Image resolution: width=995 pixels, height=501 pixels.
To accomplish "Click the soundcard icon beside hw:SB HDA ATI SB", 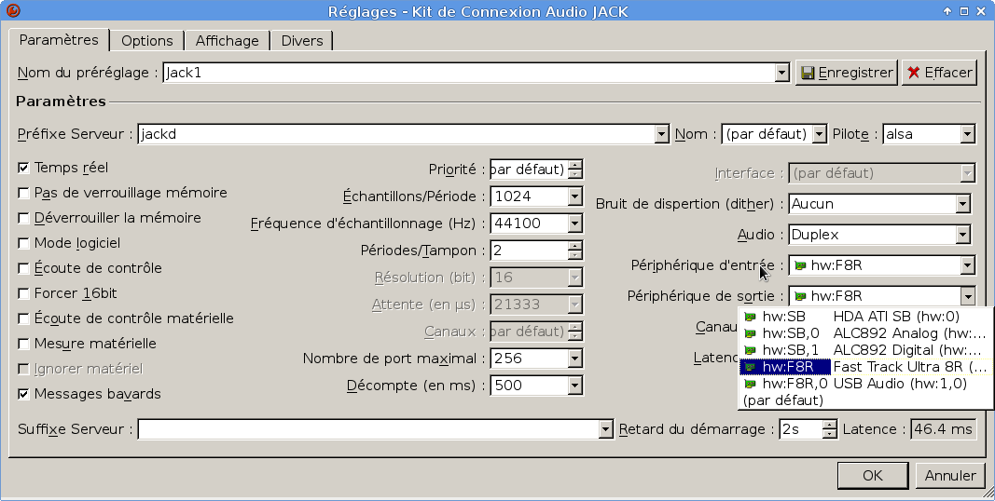I will [750, 317].
